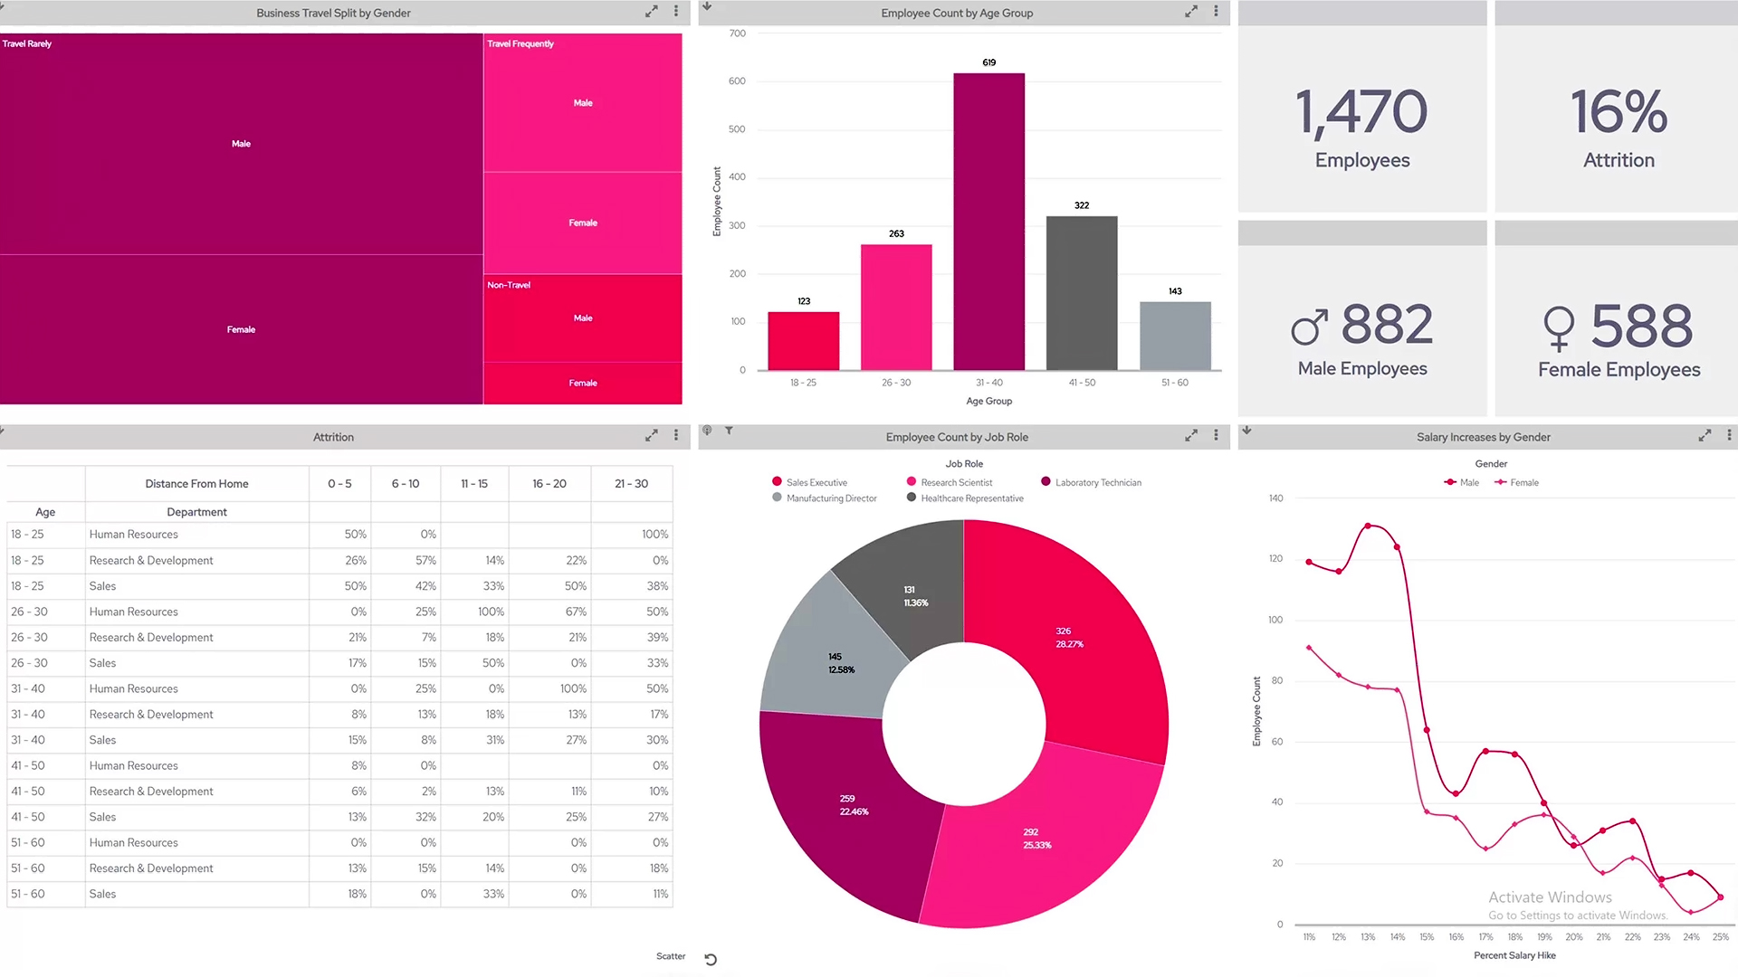
Task: Expand the Employee Count by Job Role panel menu
Action: (x=1217, y=434)
